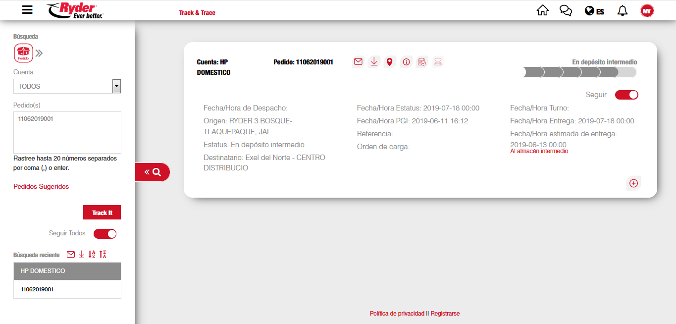Open the ES language selector
The image size is (676, 324).
(594, 11)
